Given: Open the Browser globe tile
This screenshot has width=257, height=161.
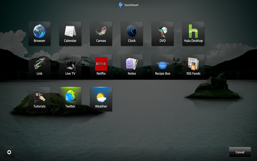Looking at the screenshot, I should click(39, 34).
